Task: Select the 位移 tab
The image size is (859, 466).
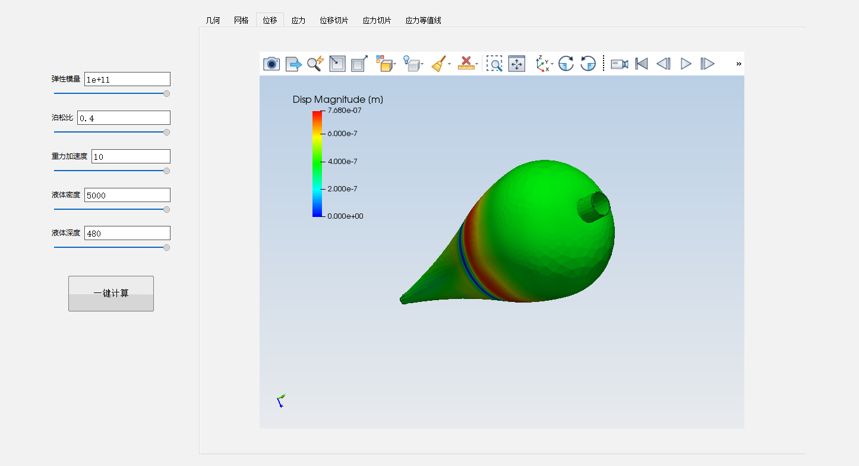Action: click(x=270, y=20)
